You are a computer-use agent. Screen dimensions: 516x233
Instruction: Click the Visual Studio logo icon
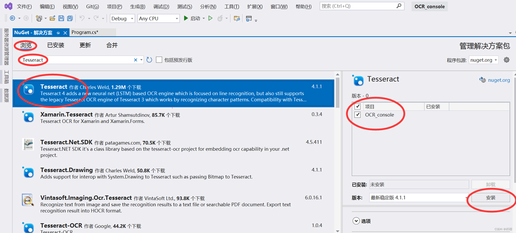pos(8,6)
